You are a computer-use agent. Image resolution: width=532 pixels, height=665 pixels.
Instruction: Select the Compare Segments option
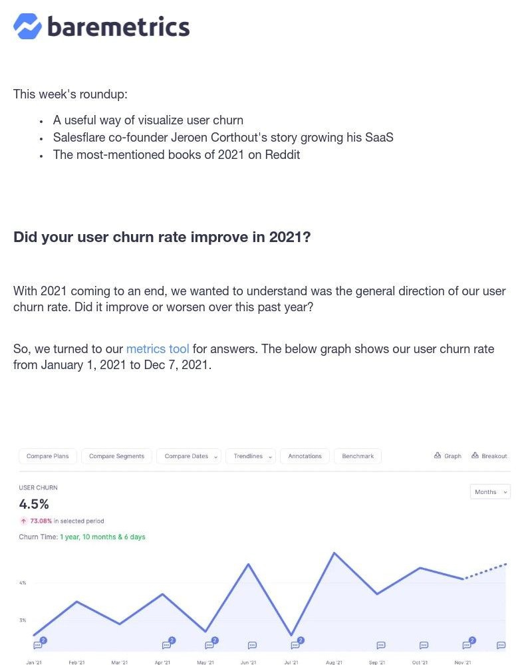click(116, 456)
